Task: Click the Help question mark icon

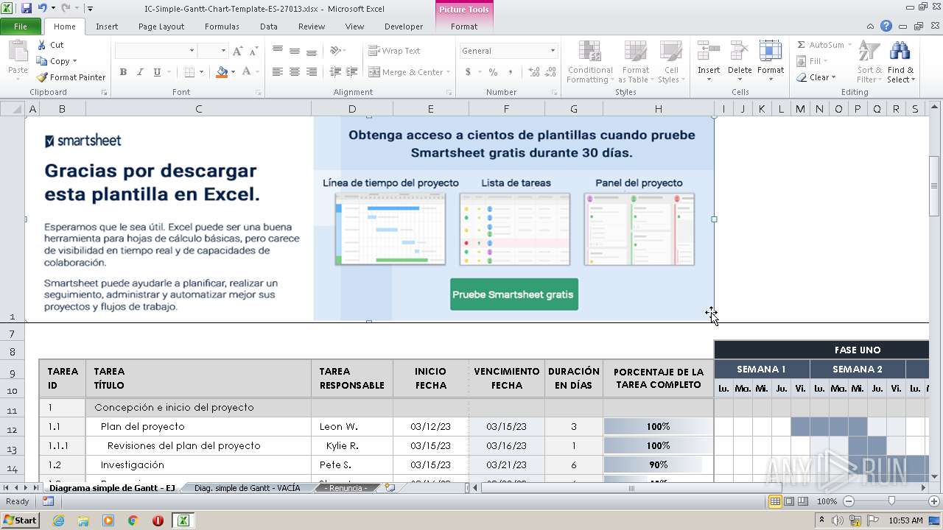Action: pyautogui.click(x=886, y=26)
